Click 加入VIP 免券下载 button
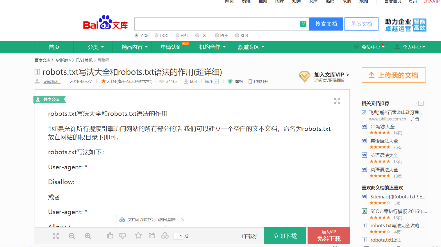 tap(329, 236)
